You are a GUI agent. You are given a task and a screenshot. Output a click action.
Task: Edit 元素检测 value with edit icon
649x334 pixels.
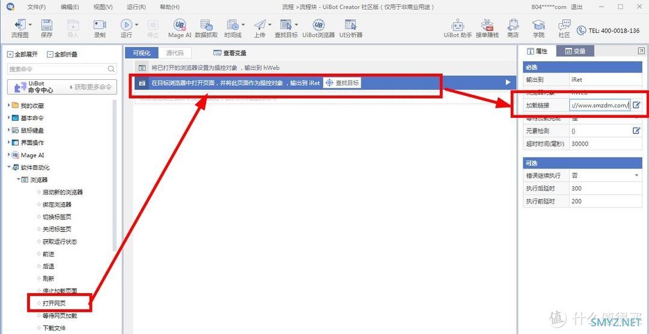[x=636, y=131]
